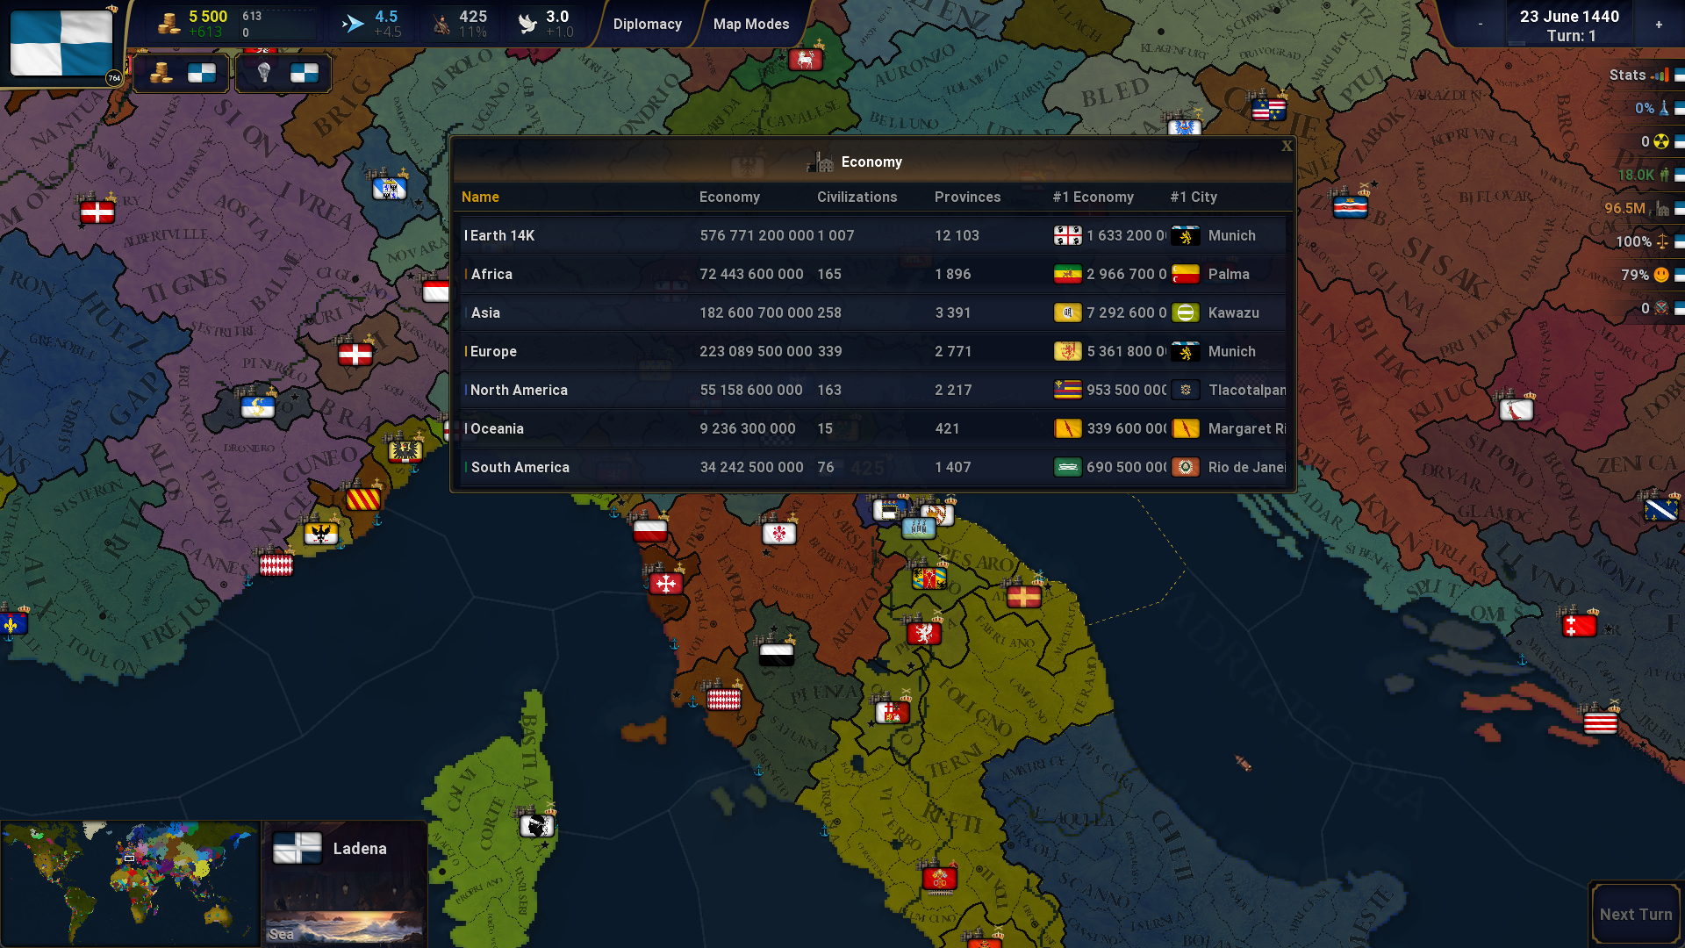The image size is (1685, 948).
Task: Select the Europe row
Action: tap(872, 351)
